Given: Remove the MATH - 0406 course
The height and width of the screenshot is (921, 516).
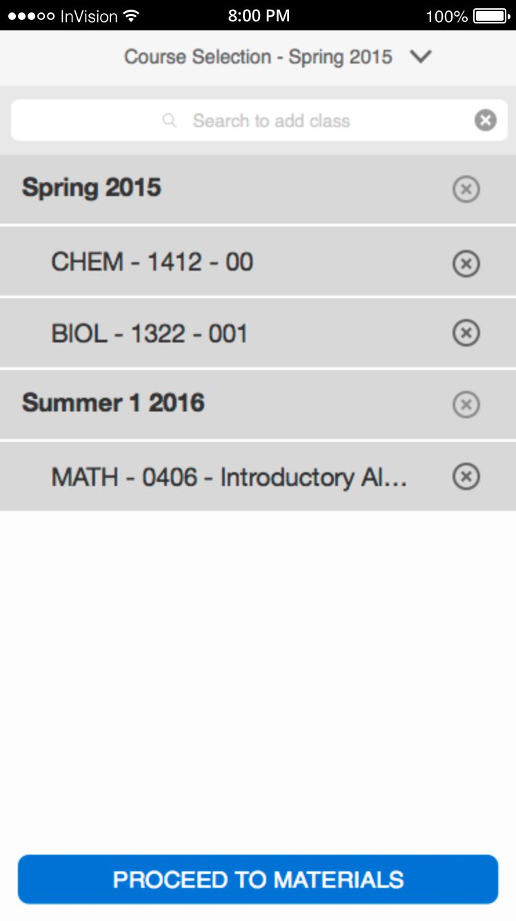Looking at the screenshot, I should (x=466, y=476).
